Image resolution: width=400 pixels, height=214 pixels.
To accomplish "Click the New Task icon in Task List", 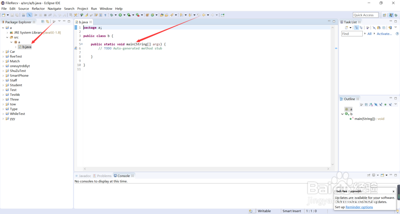I will coord(346,28).
